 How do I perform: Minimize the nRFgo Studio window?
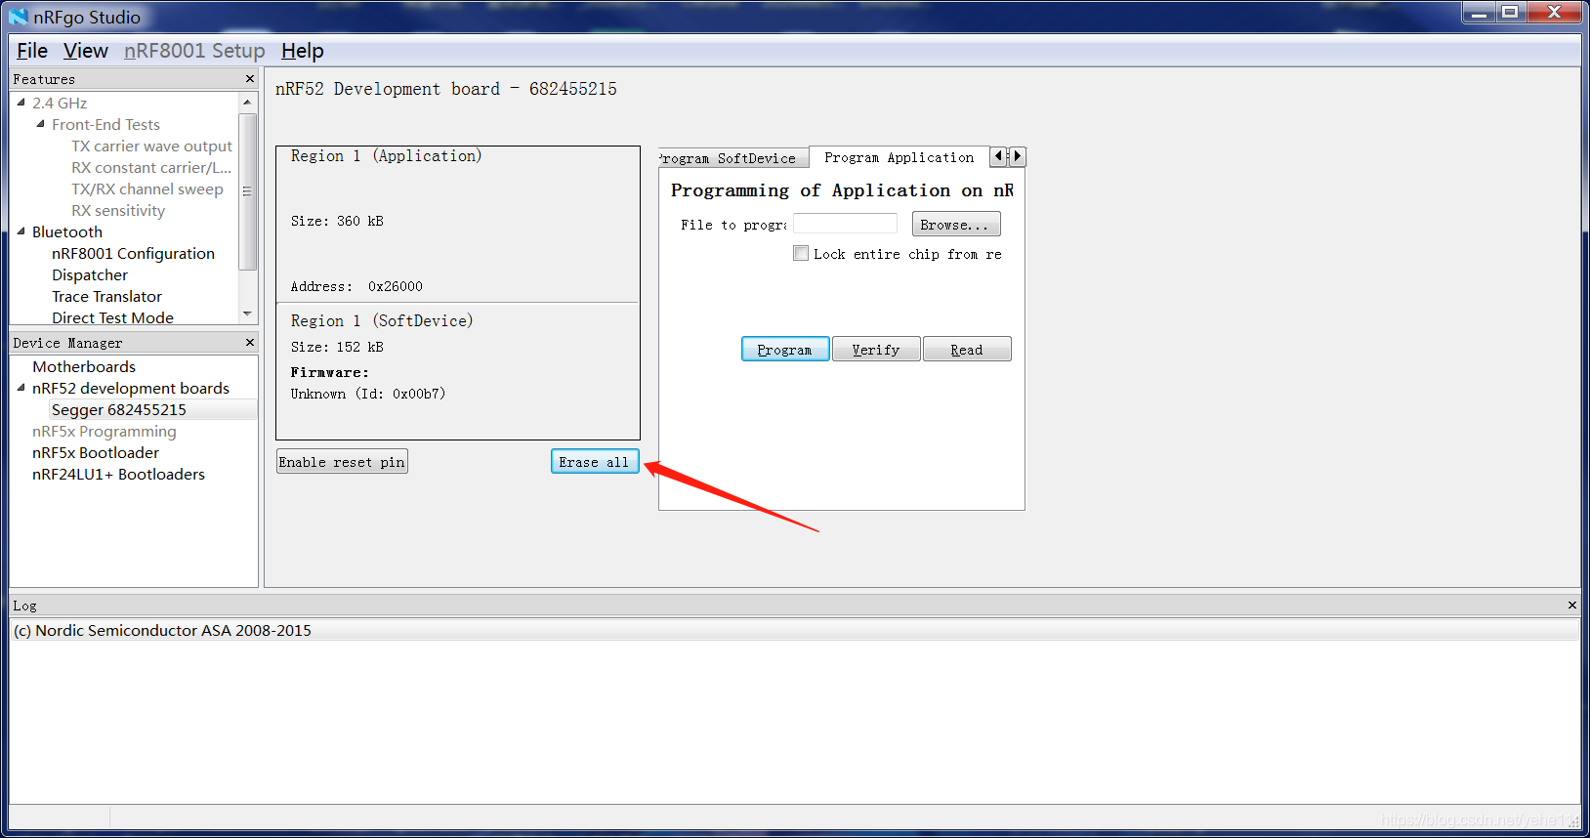coord(1479,13)
